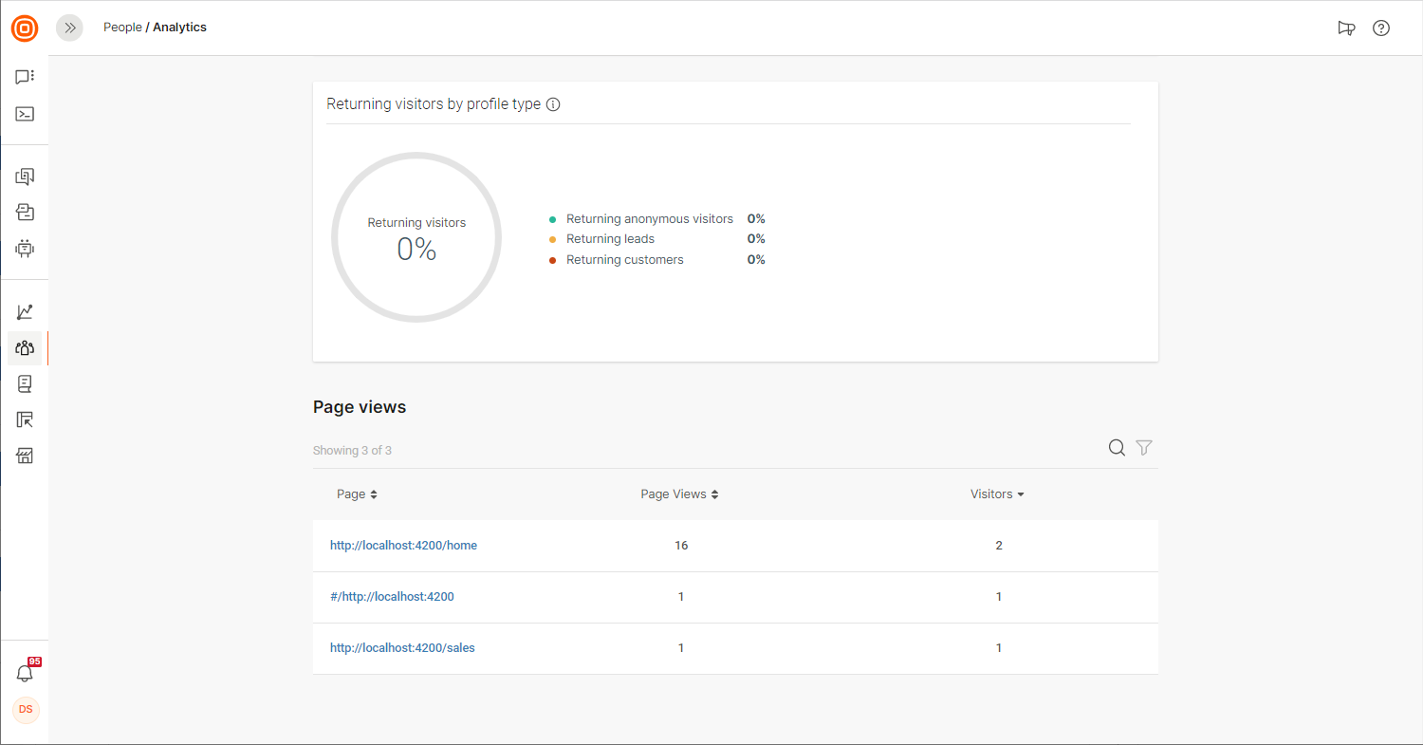Open the robot bot icon in sidebar
This screenshot has width=1423, height=745.
tap(25, 249)
